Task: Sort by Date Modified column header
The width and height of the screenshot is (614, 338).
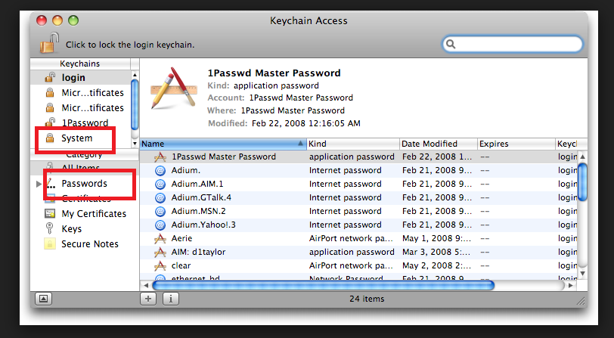Action: click(439, 144)
